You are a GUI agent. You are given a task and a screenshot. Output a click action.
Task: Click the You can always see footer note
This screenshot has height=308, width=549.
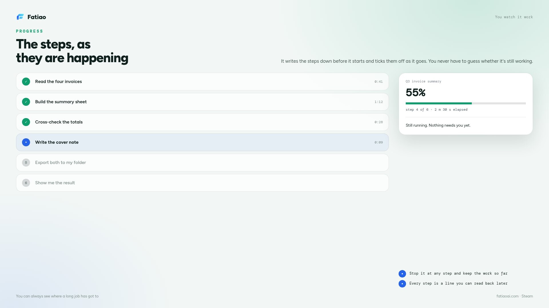(x=57, y=296)
